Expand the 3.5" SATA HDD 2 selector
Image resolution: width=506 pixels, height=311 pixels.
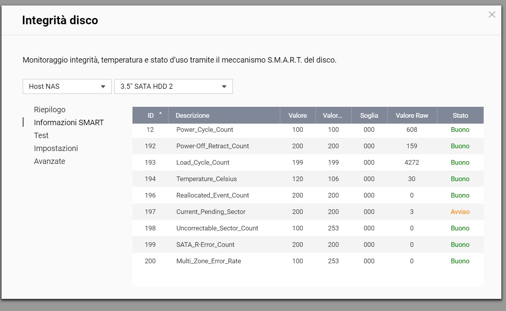click(173, 86)
